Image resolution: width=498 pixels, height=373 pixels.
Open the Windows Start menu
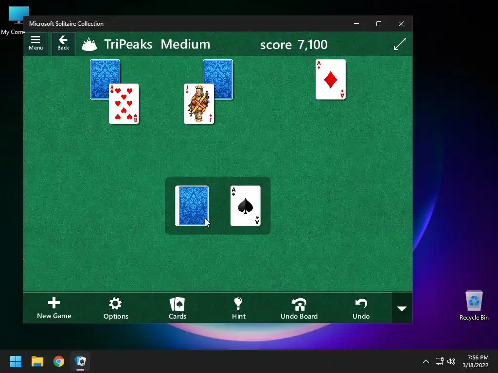(x=16, y=361)
